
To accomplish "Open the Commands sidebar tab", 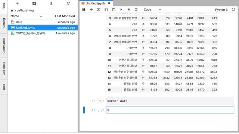I will tap(4, 45).
